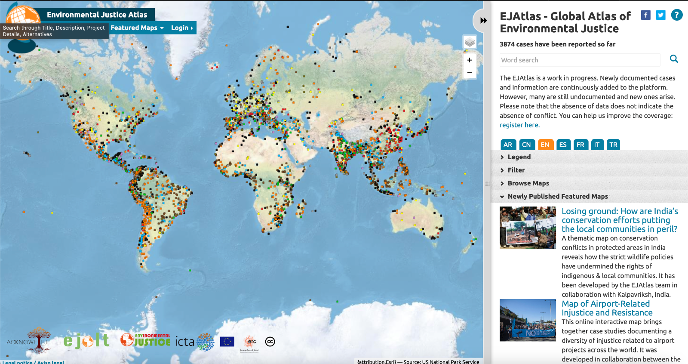Screen dimensions: 688x364
Task: Open the Featured Maps dropdown menu
Action: click(x=137, y=28)
